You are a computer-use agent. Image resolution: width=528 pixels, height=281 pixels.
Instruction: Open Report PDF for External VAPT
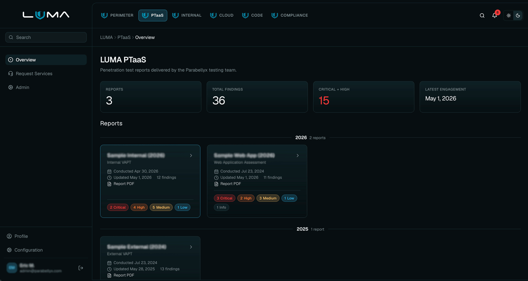pos(121,275)
